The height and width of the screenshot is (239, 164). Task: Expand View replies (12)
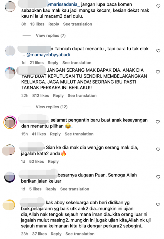(52, 107)
